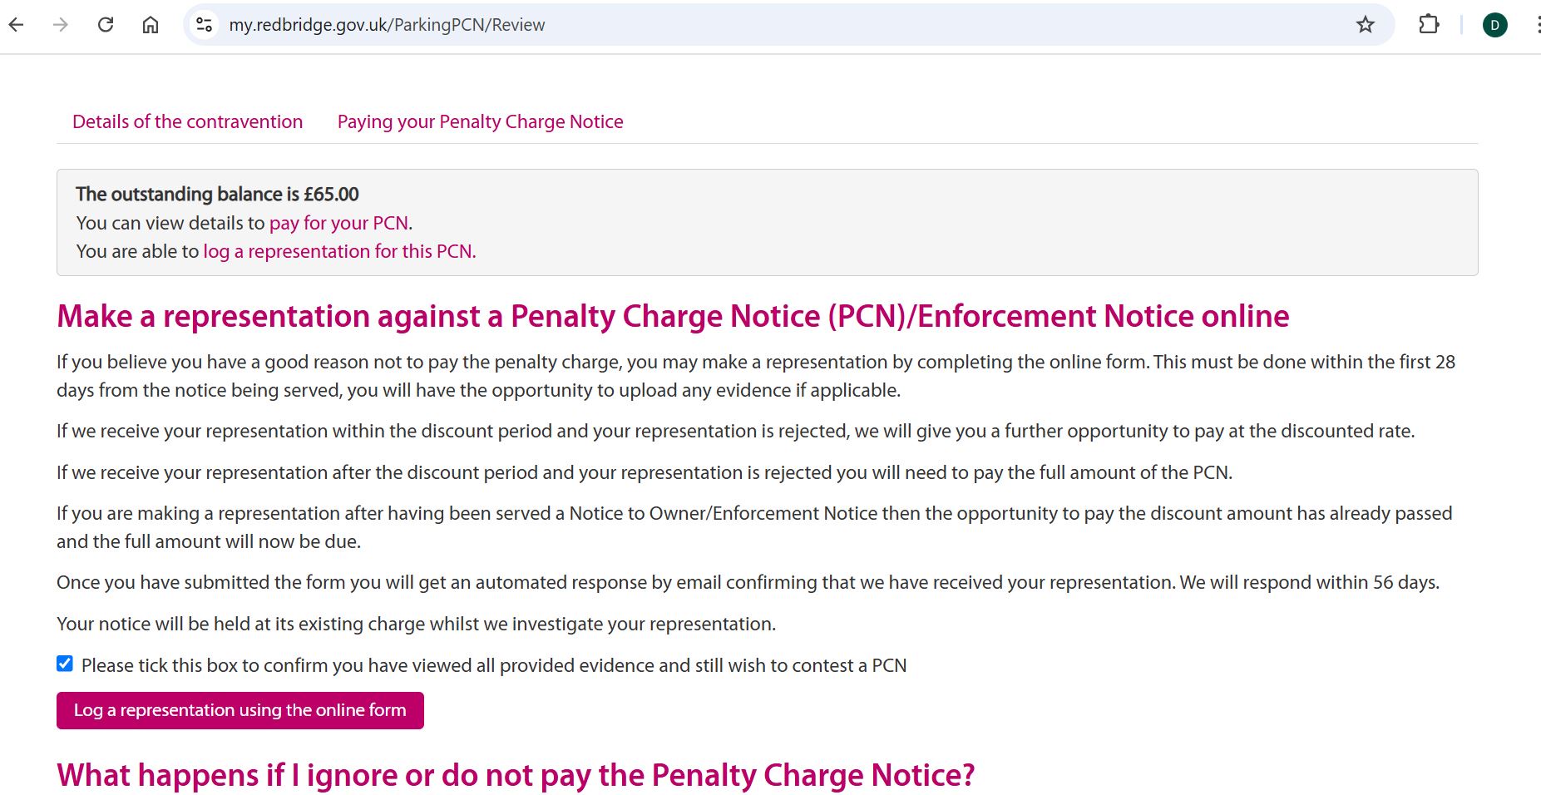Go back to the previous page
Image resolution: width=1541 pixels, height=795 pixels.
17,25
